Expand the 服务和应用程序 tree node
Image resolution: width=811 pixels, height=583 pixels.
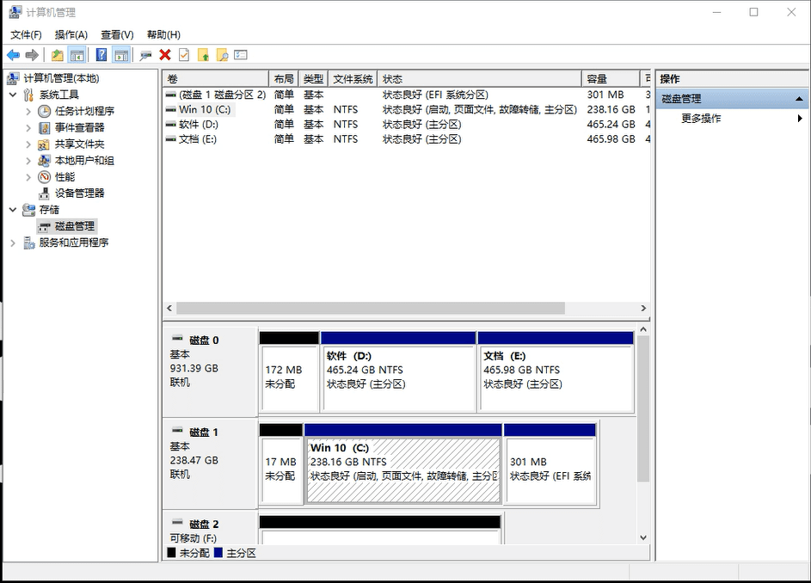click(12, 242)
